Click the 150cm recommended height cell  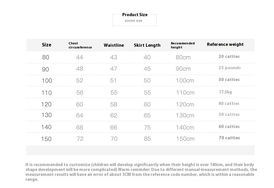click(185, 139)
